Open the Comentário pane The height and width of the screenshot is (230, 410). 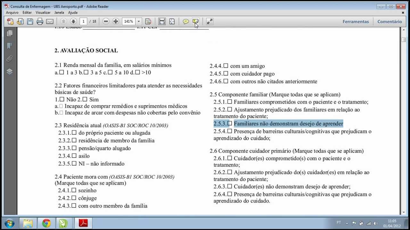(x=389, y=21)
